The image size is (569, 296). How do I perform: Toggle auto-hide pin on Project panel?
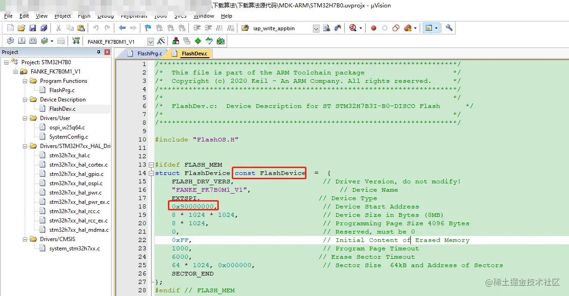coord(98,52)
